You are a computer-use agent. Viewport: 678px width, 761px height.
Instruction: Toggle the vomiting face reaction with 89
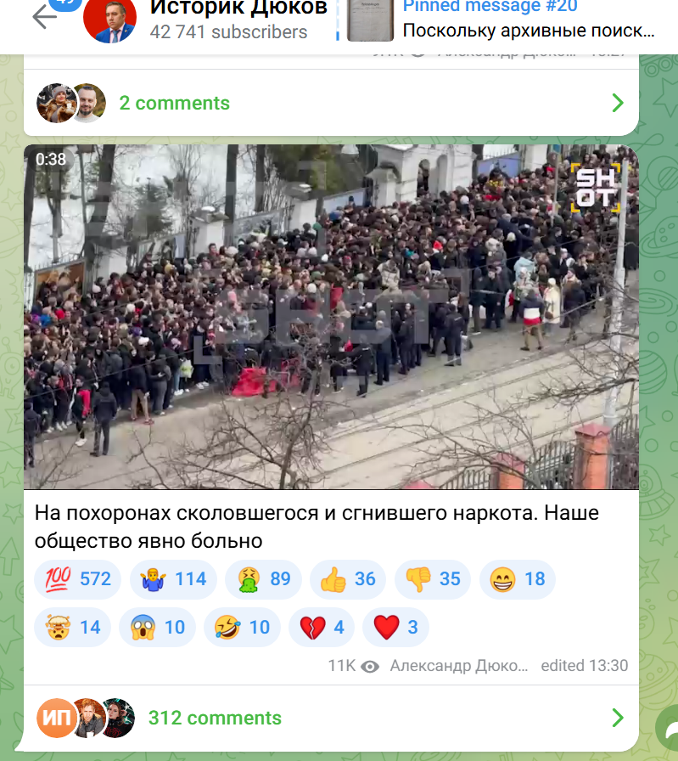tap(263, 579)
